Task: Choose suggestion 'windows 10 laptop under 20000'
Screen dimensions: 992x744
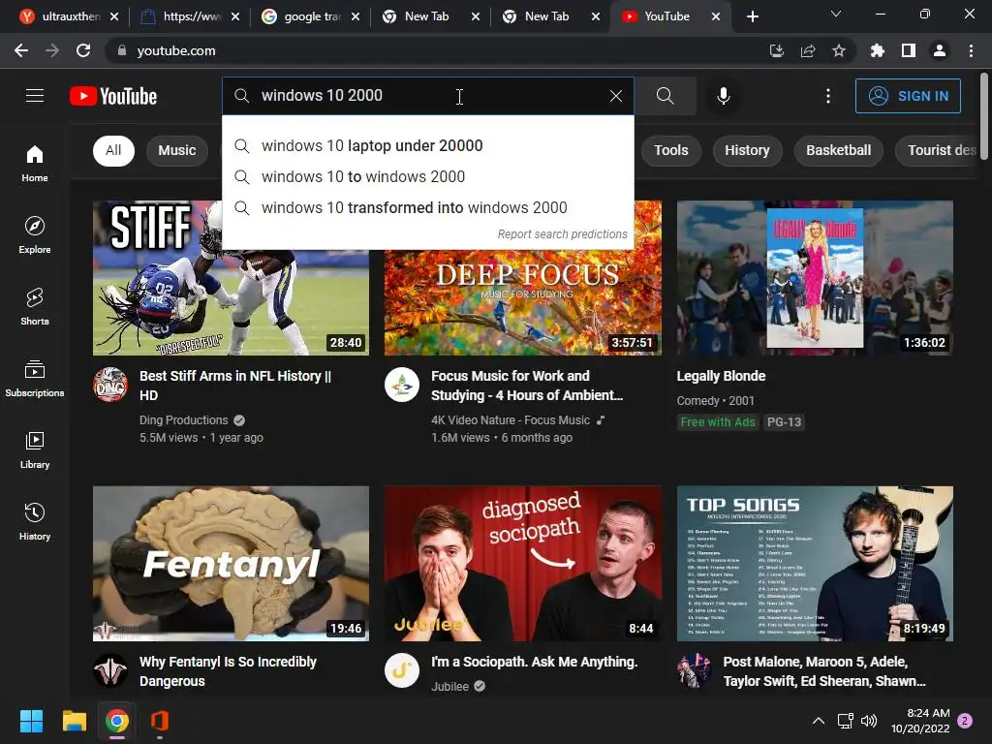Action: [x=427, y=145]
